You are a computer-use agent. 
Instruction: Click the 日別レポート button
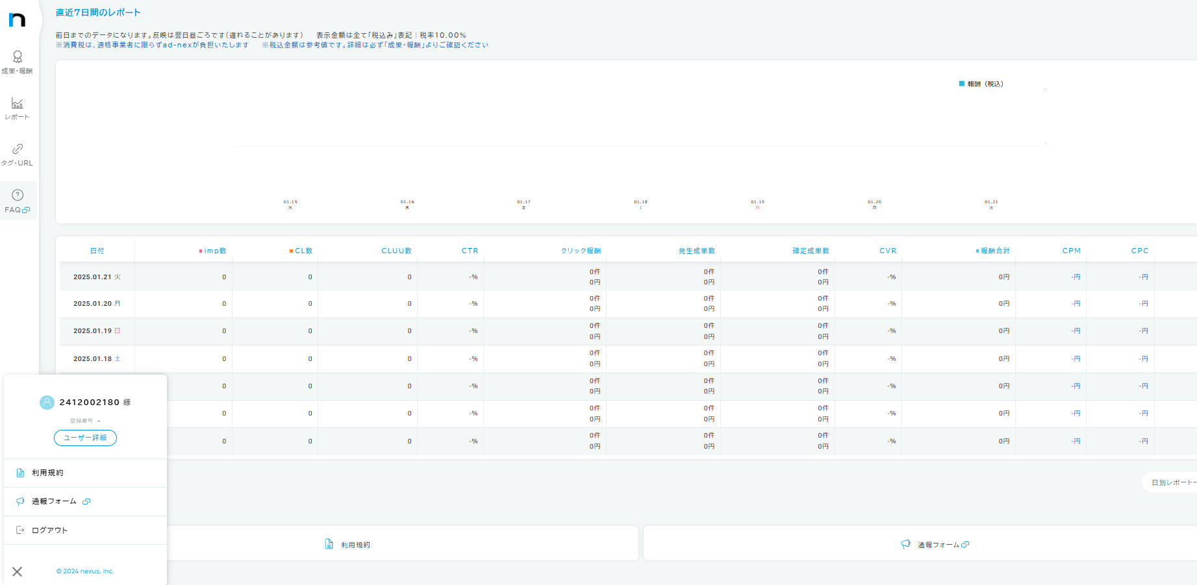coord(1172,482)
